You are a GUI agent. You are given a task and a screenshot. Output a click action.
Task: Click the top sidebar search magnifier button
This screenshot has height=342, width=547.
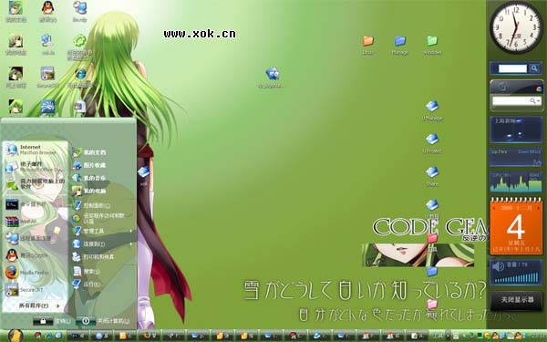534,68
